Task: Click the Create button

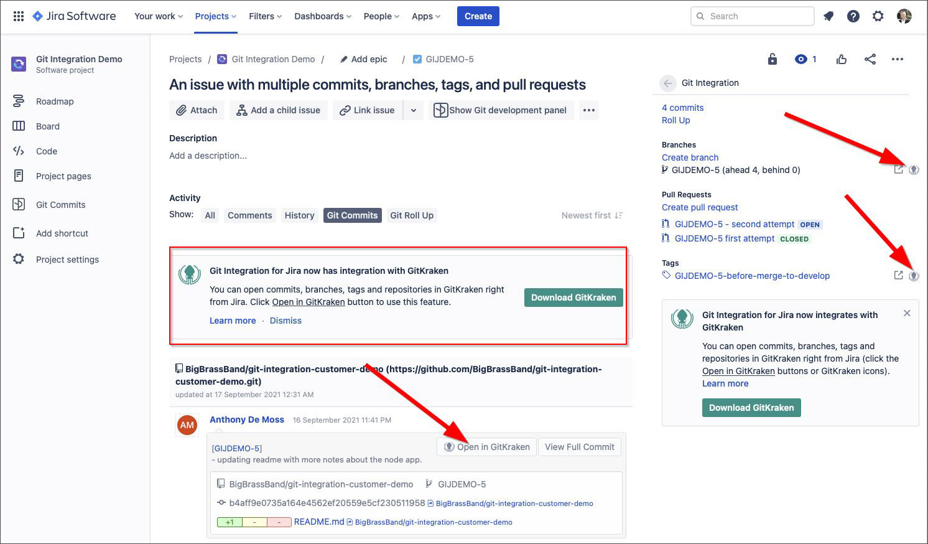Action: click(x=478, y=16)
